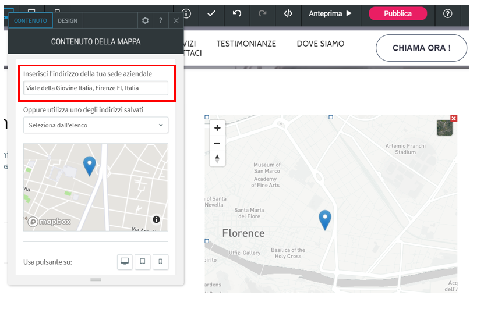Screen dimensions: 484x320
Task: Zoom out on the Florence map
Action: click(217, 143)
